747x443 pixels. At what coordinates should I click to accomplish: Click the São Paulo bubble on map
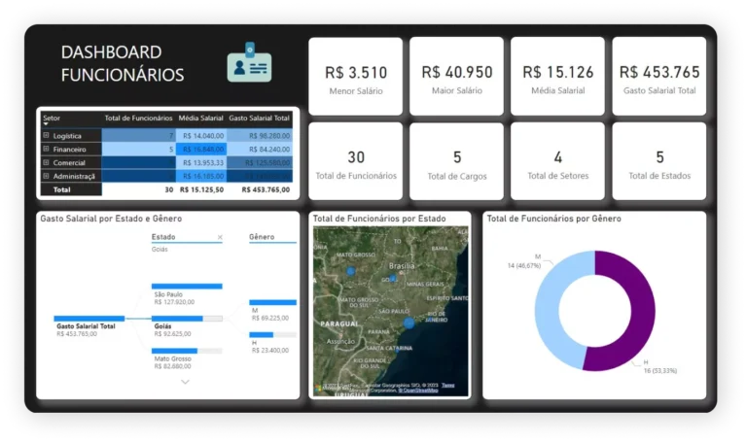point(409,324)
